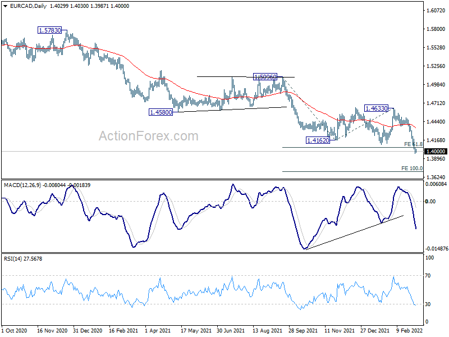This screenshot has height=337, width=449.
Task: Click the 1.47120 price axis value
Action: click(x=436, y=103)
